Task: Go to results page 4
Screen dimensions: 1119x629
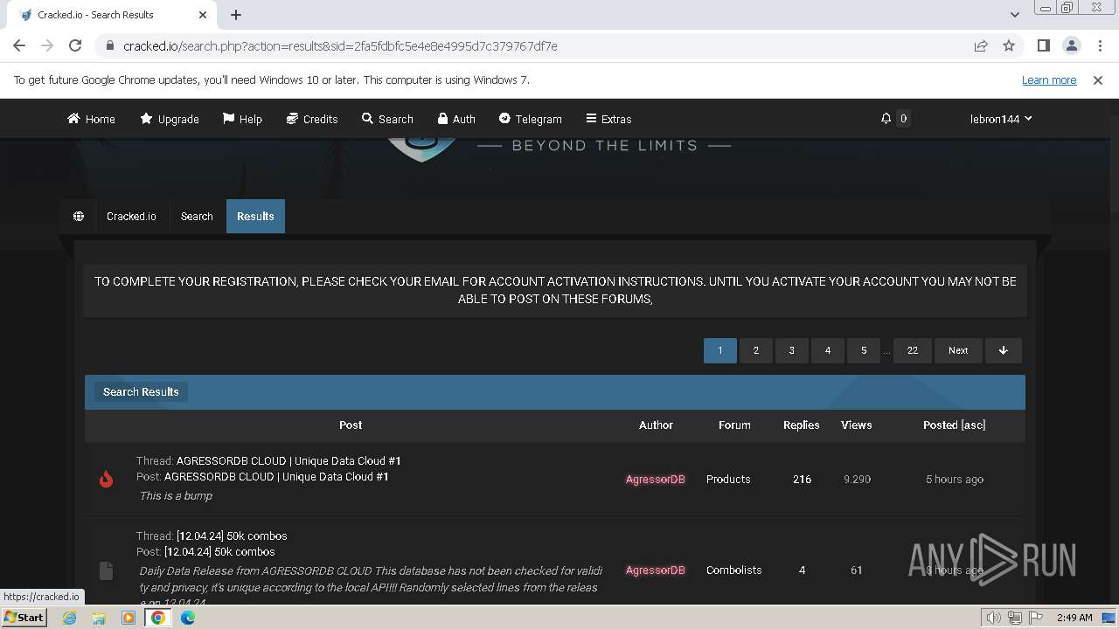Action: pos(828,350)
